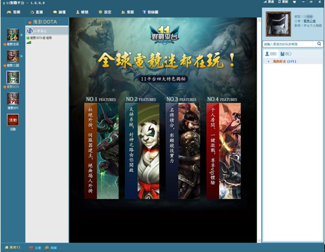Click the 11平台四大特色揭秘 banner label
325x252 pixels.
(163, 79)
